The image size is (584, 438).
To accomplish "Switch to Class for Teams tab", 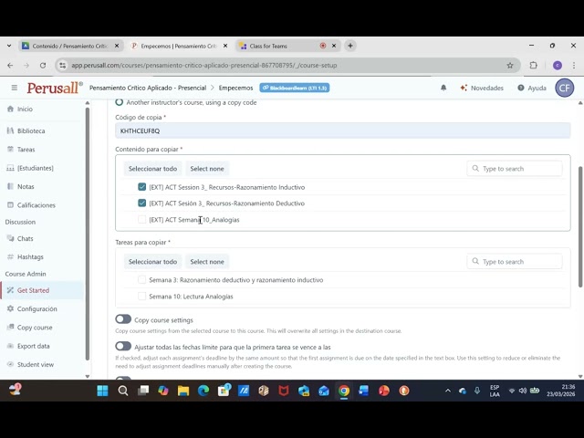I will click(283, 46).
